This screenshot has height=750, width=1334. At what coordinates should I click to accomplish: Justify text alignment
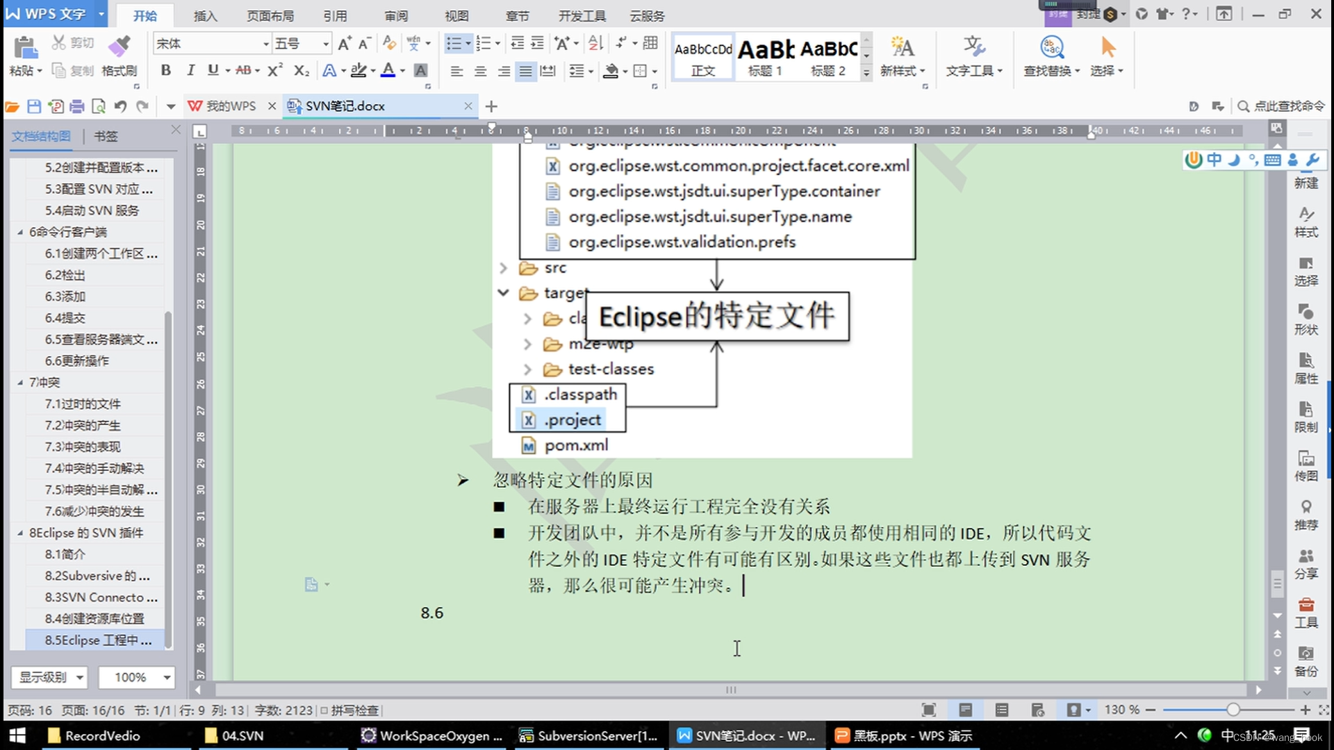(x=526, y=71)
